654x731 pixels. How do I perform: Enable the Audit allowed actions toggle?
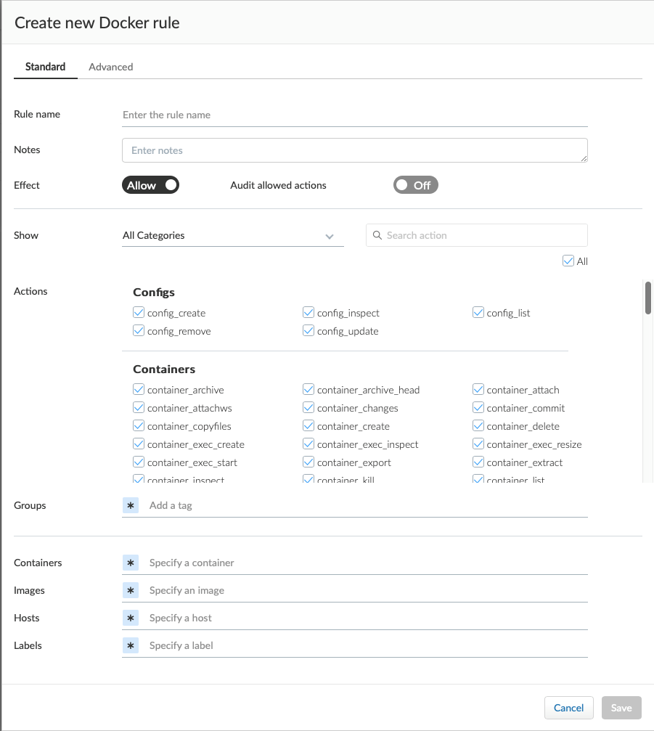415,185
